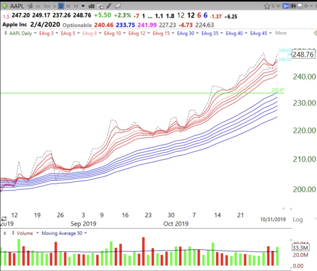Open the notes tag icon

tap(117, 6)
